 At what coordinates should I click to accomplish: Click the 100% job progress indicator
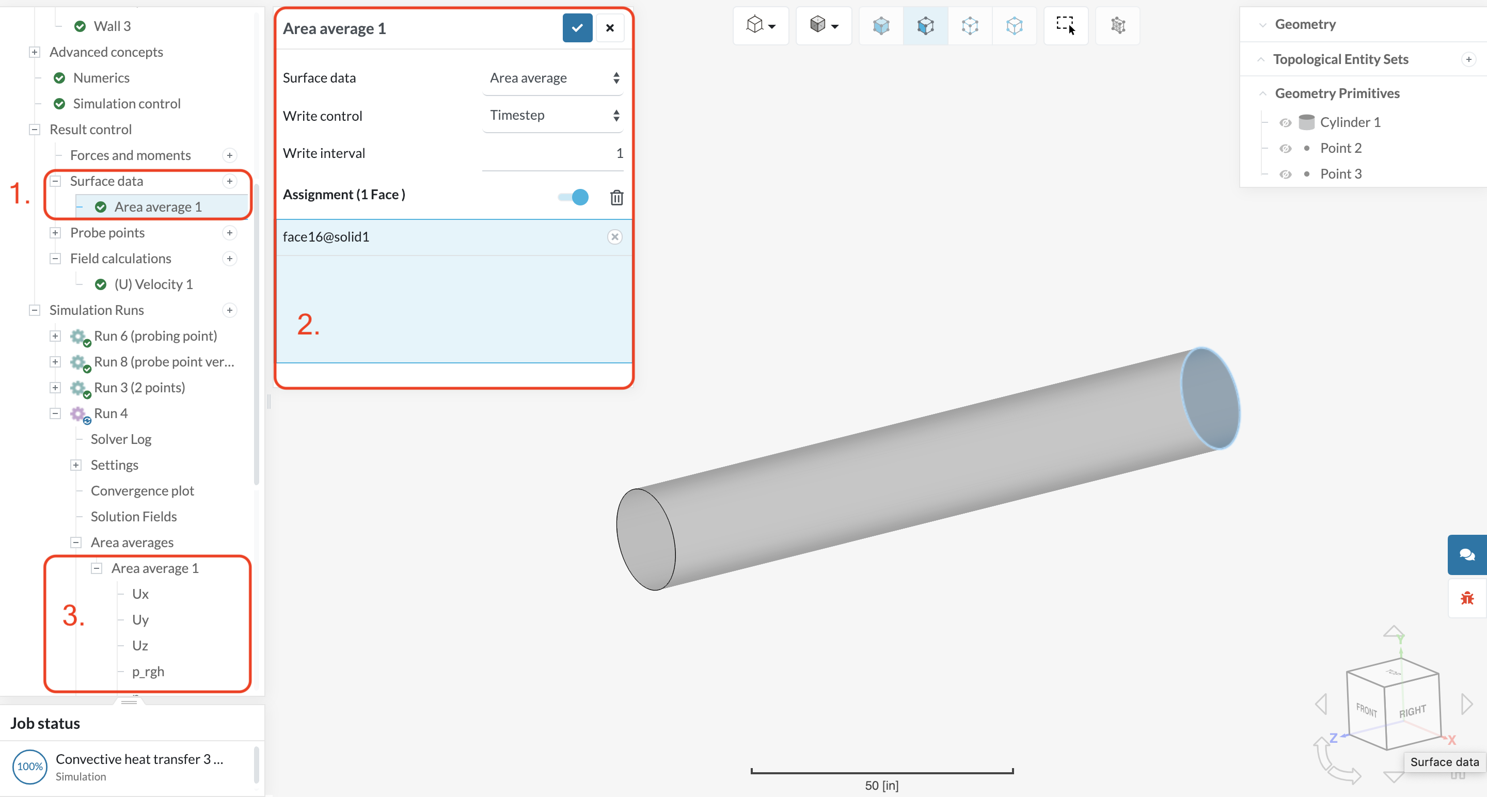[x=29, y=767]
